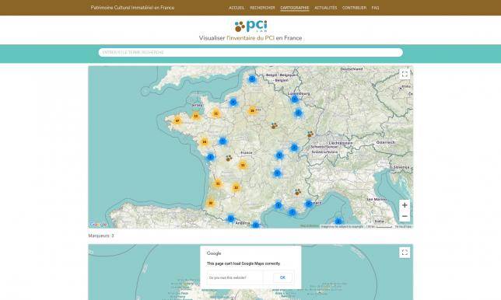
Task: Toggle fullscreen on the France map
Action: coord(405,74)
